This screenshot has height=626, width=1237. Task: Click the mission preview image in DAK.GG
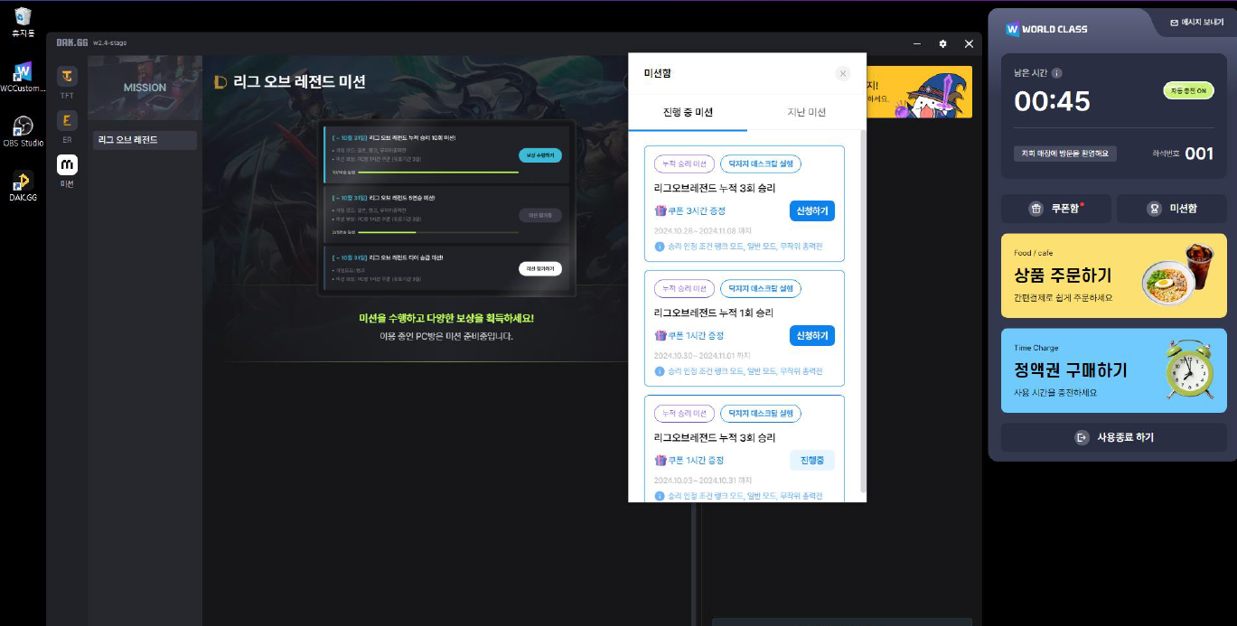tap(447, 208)
